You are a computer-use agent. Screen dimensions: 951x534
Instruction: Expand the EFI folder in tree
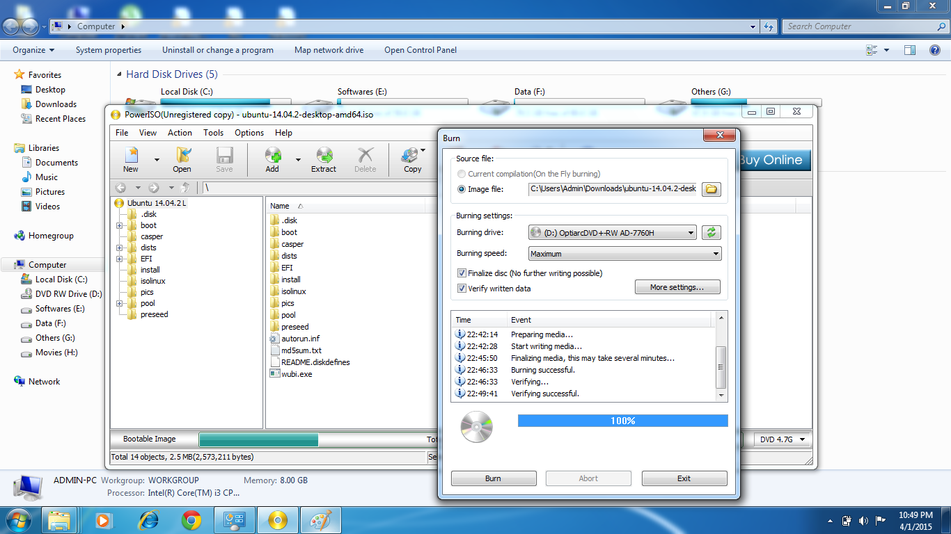(119, 259)
